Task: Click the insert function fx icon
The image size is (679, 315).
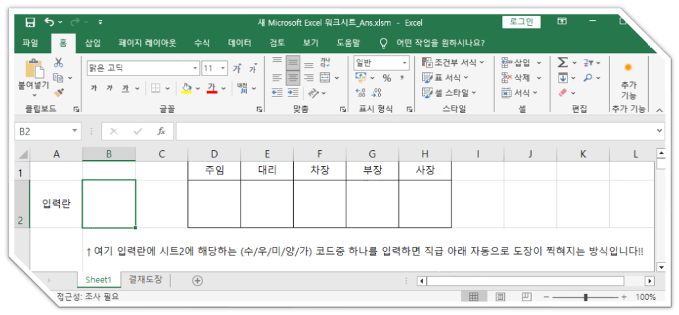Action: click(x=161, y=131)
